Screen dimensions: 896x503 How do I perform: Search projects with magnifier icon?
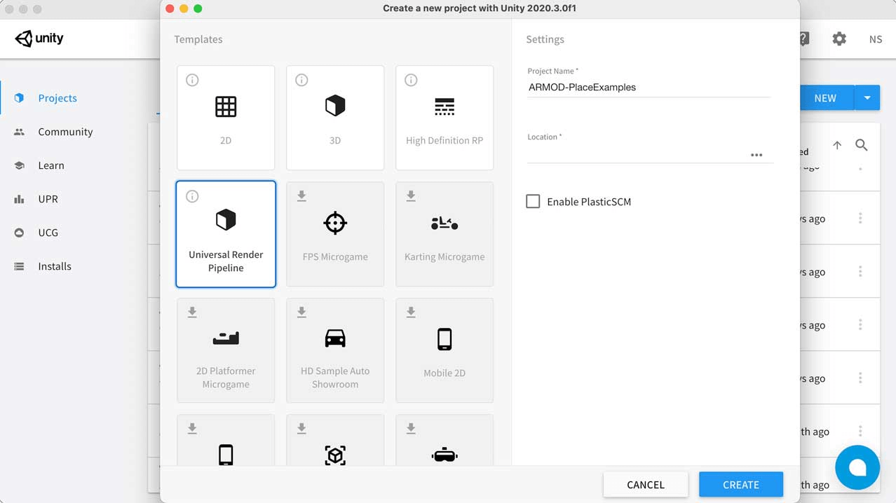coord(862,145)
